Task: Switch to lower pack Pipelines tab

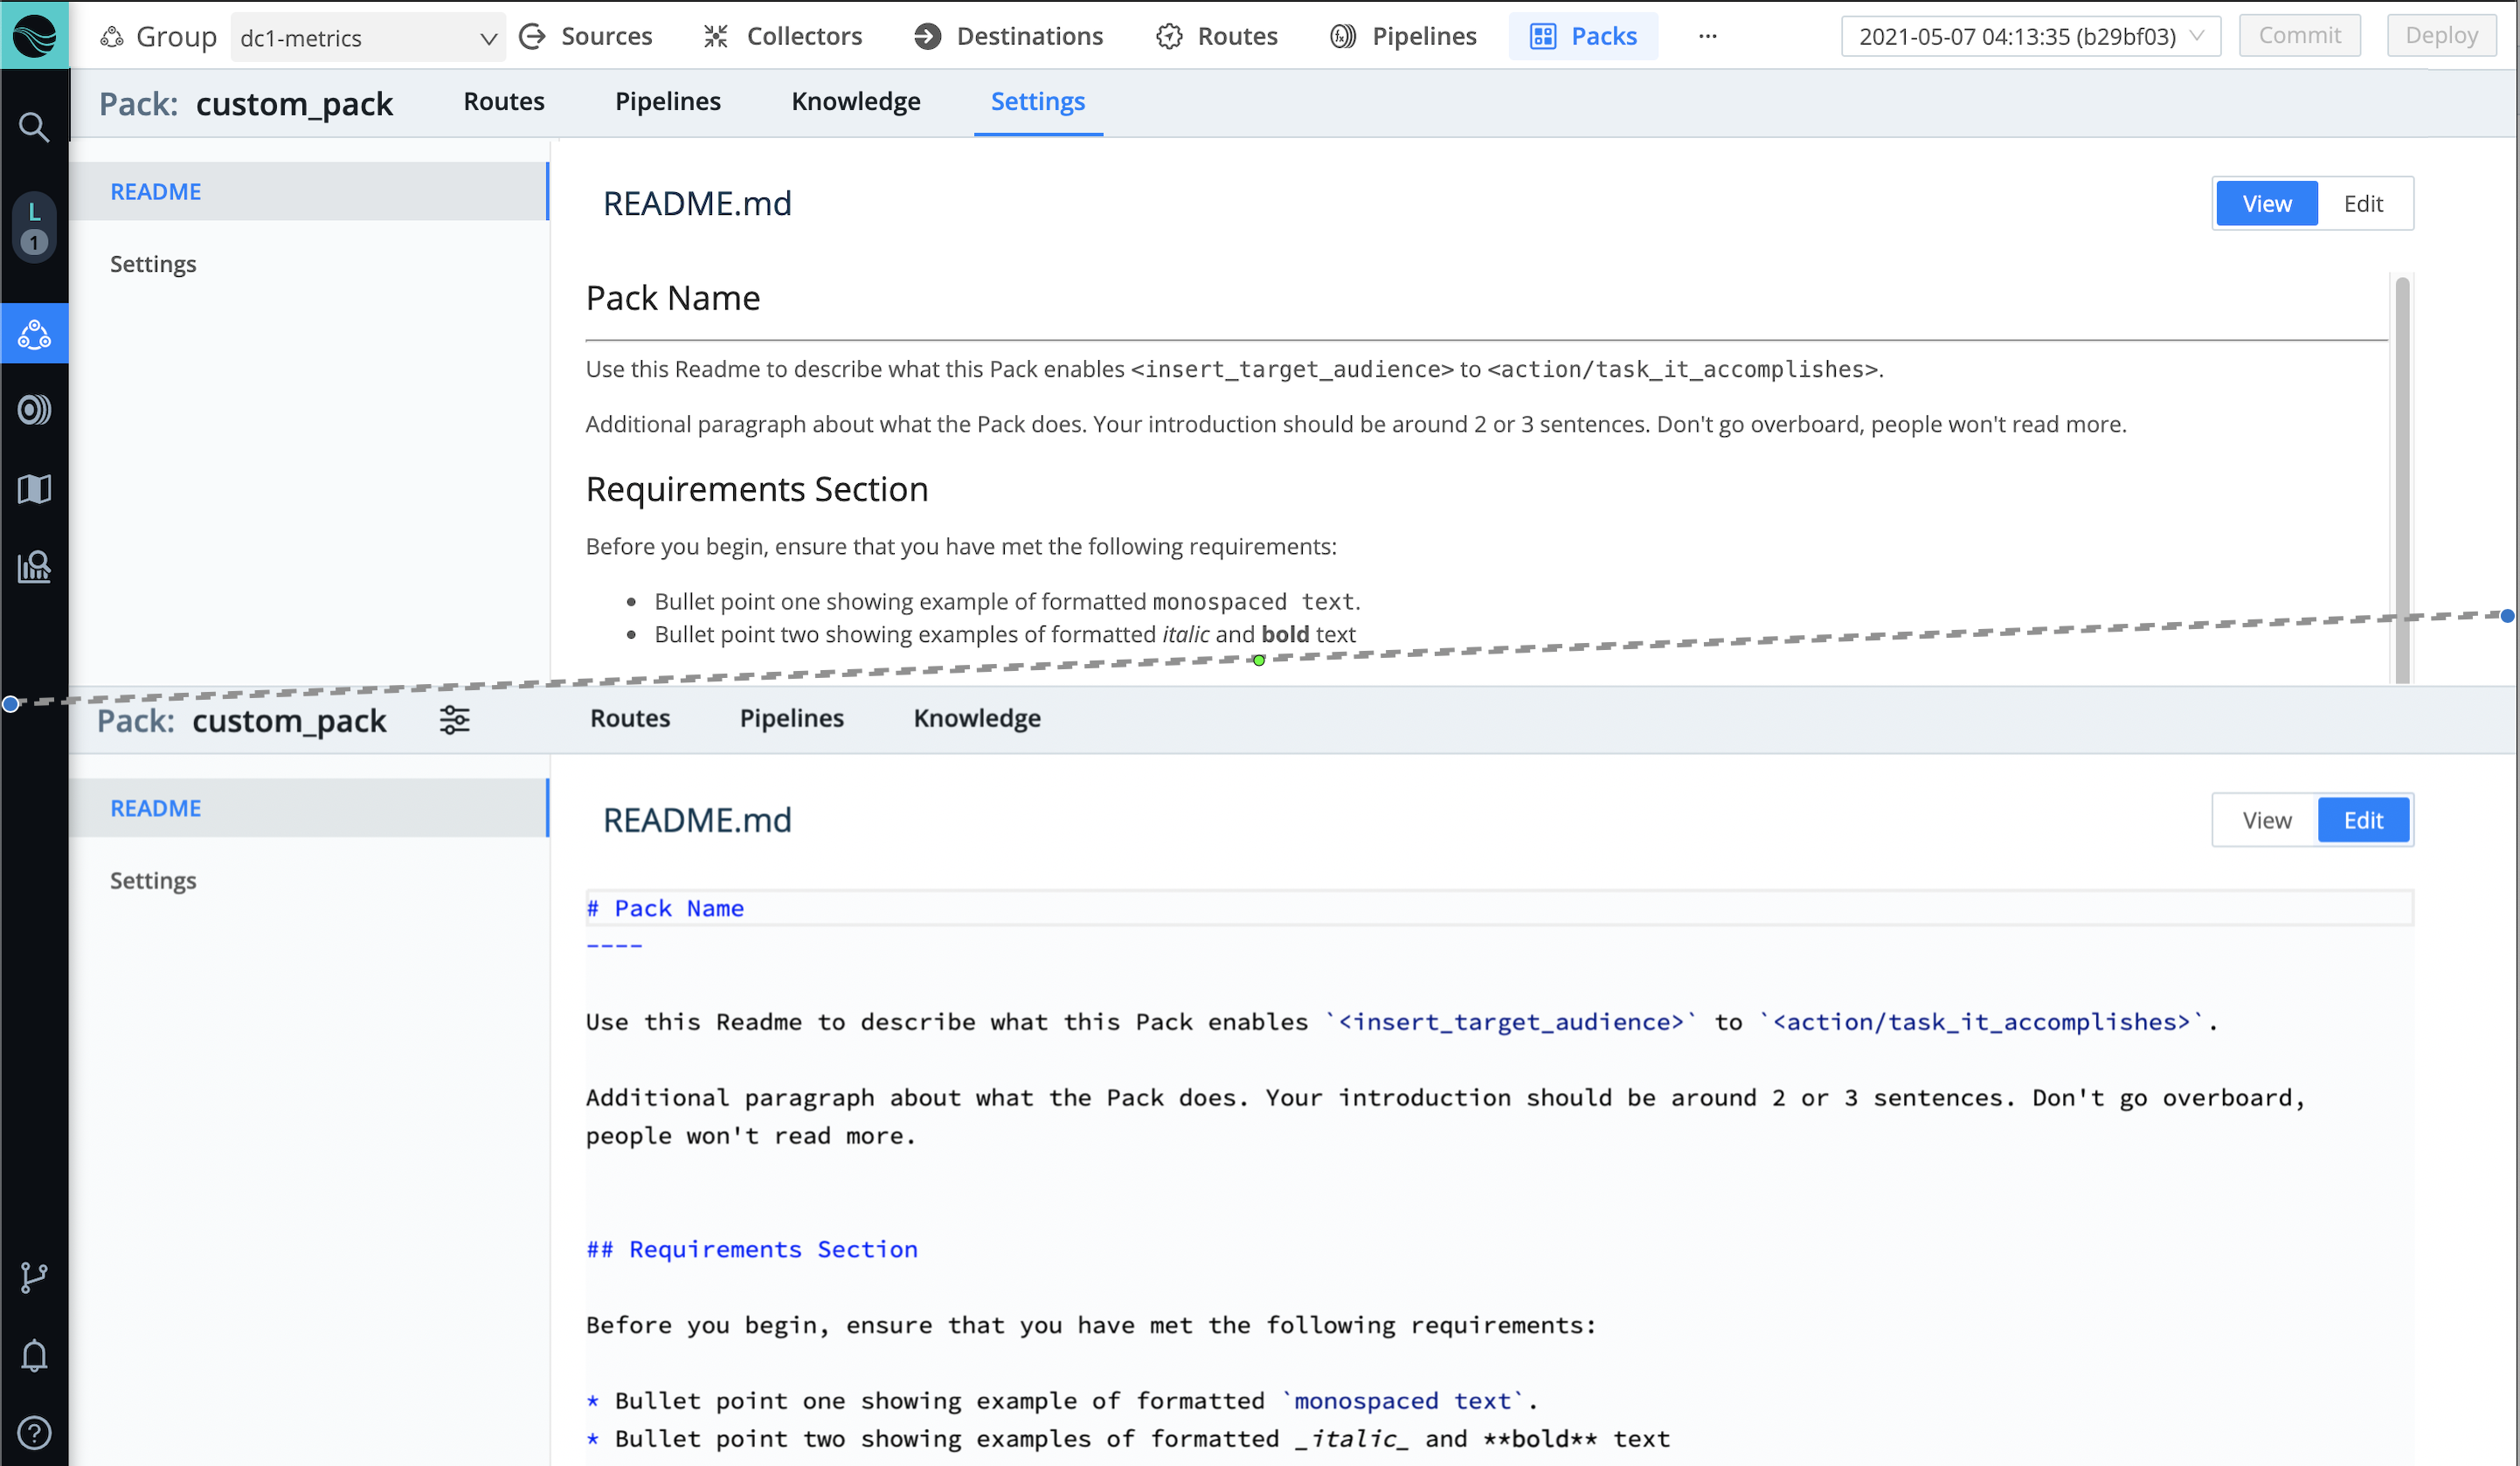Action: click(792, 718)
